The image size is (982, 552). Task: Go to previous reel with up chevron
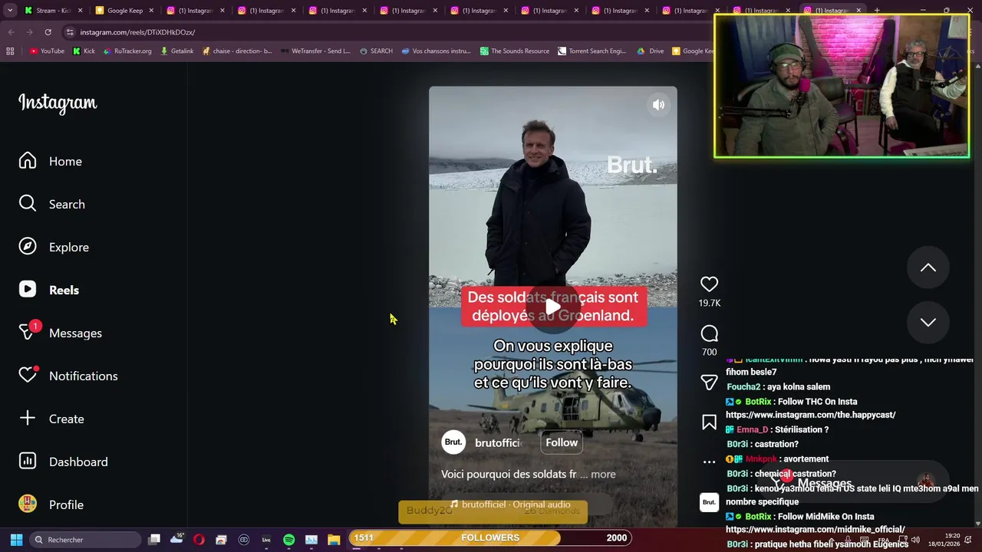coord(928,268)
